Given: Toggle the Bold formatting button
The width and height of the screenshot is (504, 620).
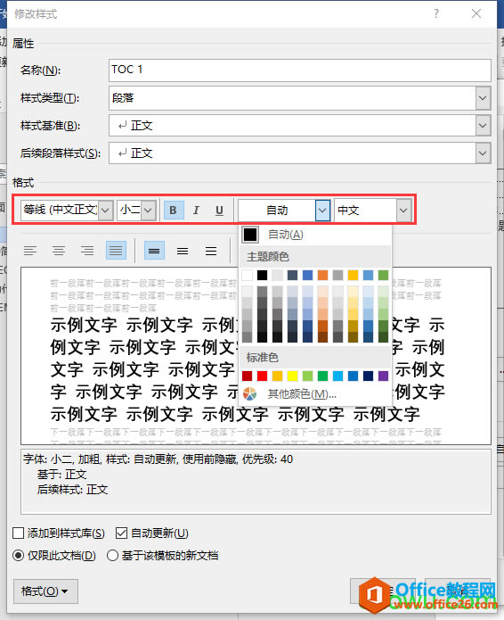Looking at the screenshot, I should coord(174,210).
